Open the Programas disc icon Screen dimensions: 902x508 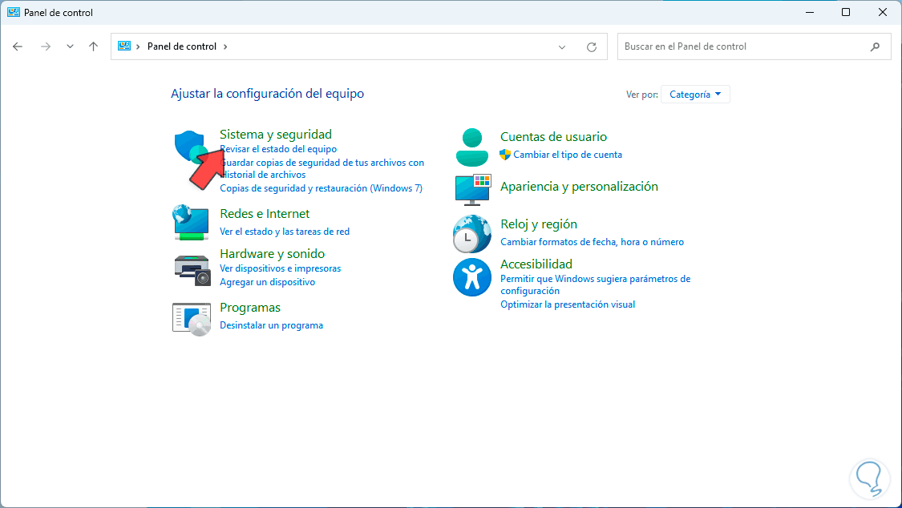tap(192, 319)
